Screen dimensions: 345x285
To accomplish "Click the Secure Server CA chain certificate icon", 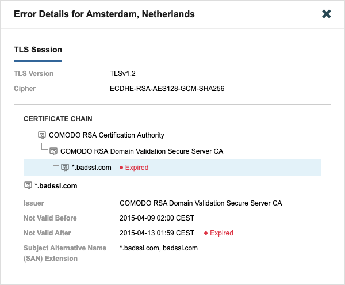I will [53, 151].
